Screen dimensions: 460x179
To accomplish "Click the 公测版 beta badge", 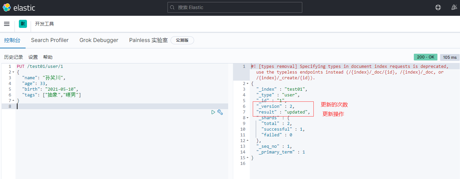I will [x=182, y=40].
